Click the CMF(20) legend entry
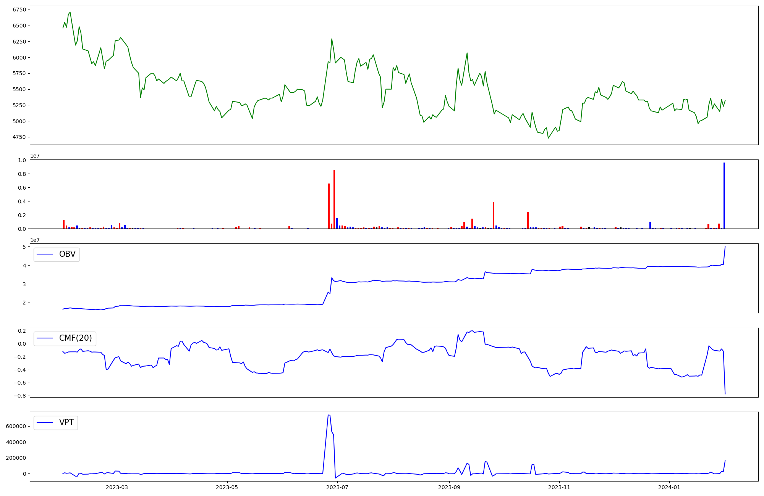The height and width of the screenshot is (496, 764). [x=75, y=338]
